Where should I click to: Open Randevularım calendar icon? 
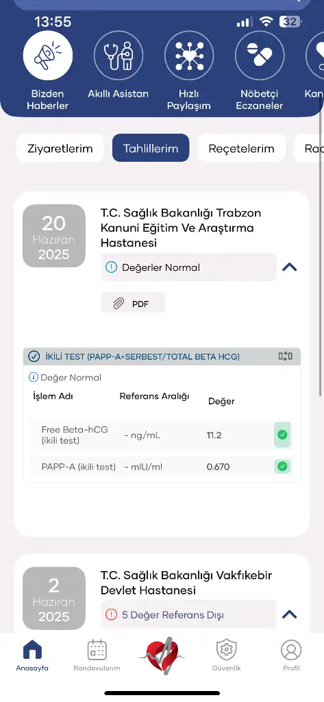(x=97, y=650)
